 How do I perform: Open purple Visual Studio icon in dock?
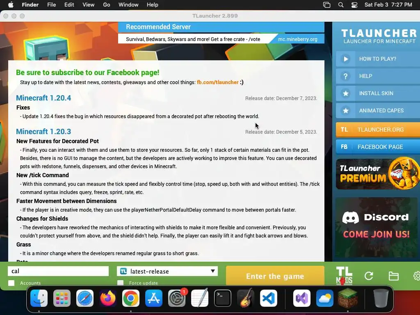click(x=302, y=298)
